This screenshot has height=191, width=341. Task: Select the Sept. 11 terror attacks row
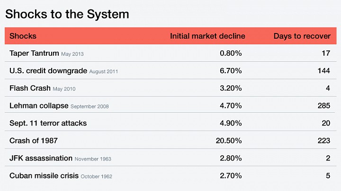170,123
